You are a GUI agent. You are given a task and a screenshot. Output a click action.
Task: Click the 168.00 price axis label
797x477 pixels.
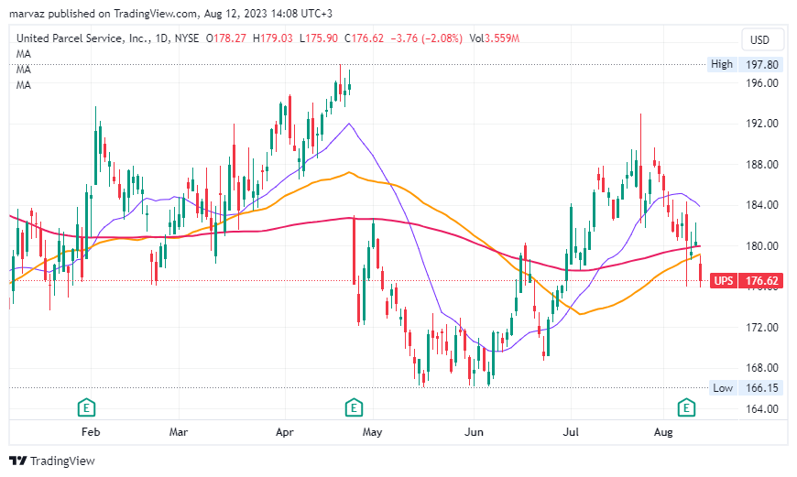pyautogui.click(x=762, y=367)
